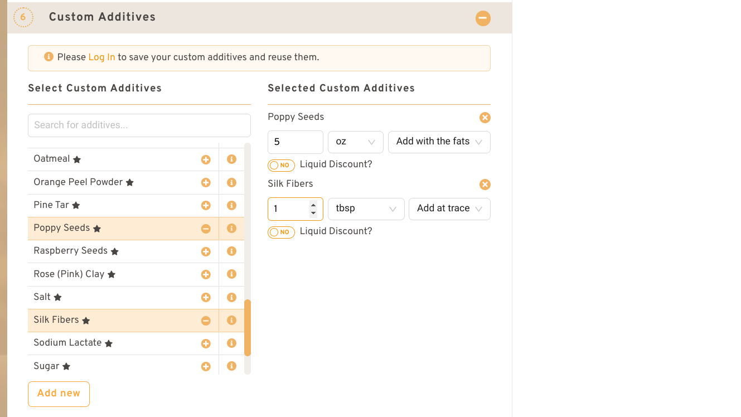Click the plus icon beside Pine Tar
The image size is (741, 417).
[206, 205]
